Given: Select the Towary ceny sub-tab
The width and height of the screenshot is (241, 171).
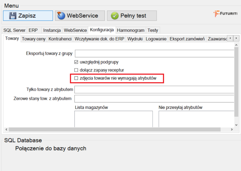Looking at the screenshot, I should pos(34,39).
